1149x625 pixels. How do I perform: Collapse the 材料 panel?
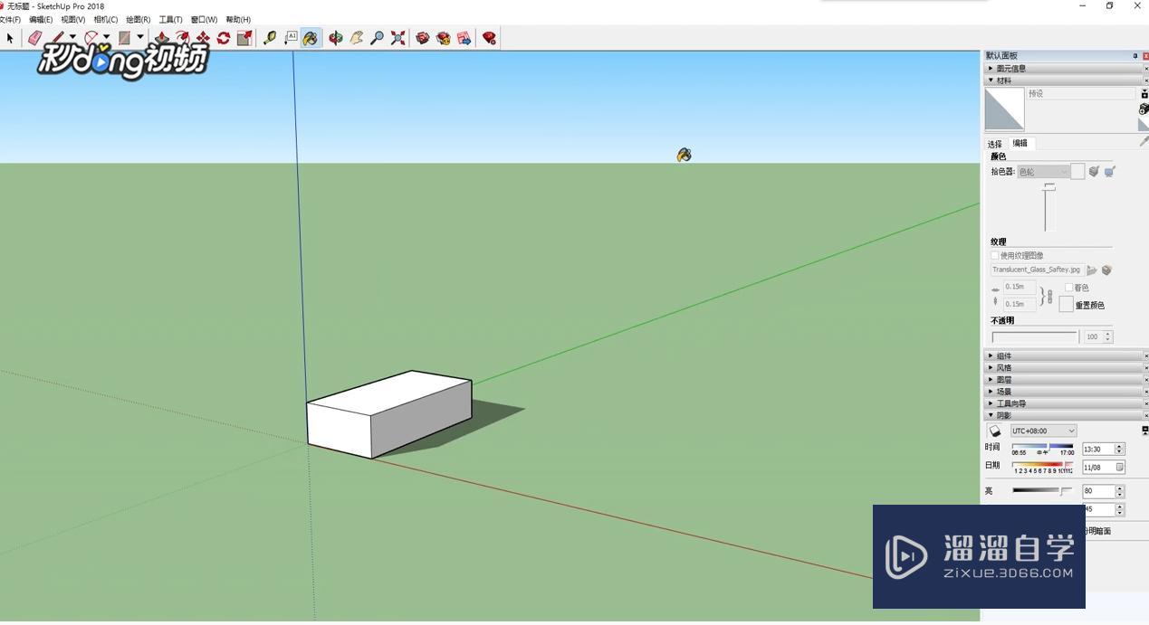(x=1063, y=80)
